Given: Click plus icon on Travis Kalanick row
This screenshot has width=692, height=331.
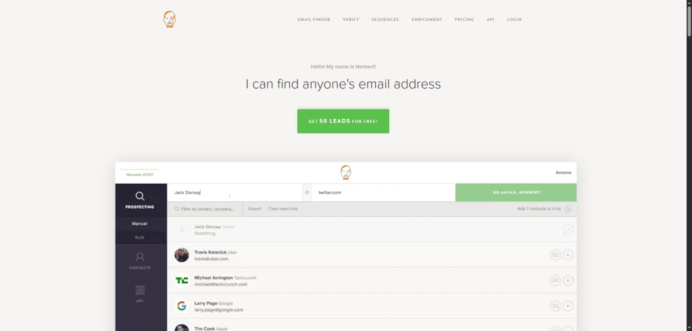Looking at the screenshot, I should 568,255.
